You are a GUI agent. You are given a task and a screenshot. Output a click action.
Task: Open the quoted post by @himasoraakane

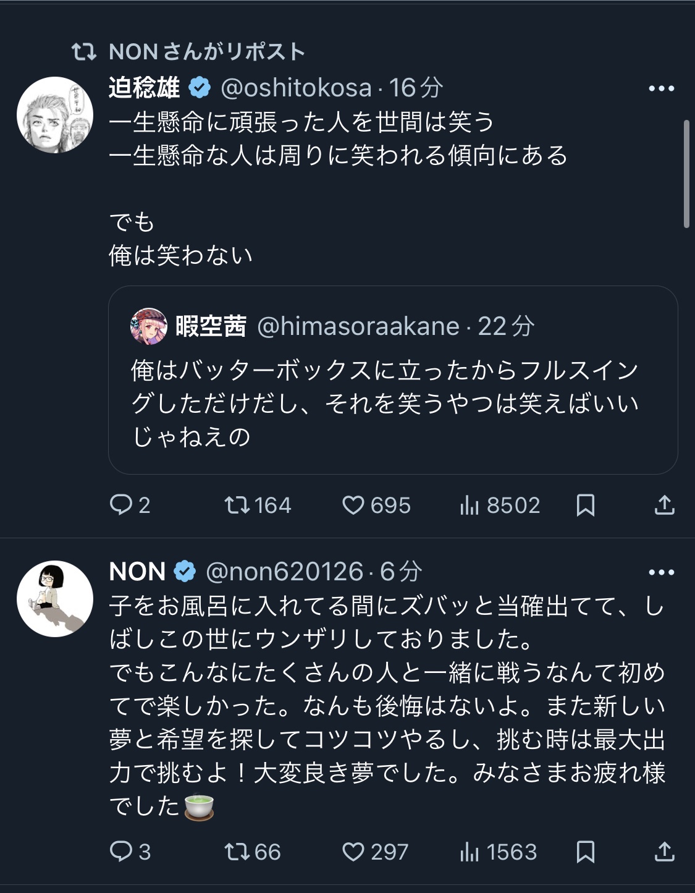pos(393,379)
